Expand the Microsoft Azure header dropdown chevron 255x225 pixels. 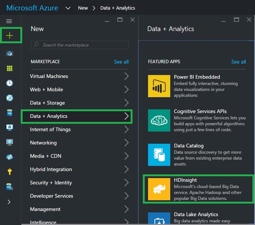68,8
